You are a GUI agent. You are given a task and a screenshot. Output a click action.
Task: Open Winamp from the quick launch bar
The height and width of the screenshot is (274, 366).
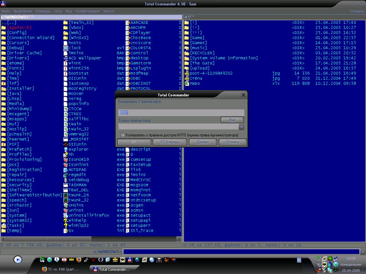[145, 259]
